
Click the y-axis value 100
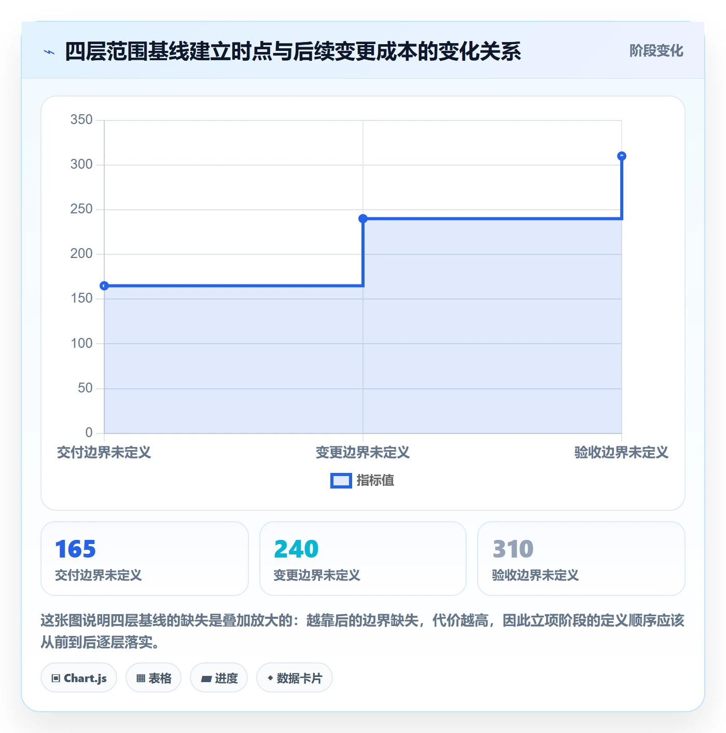(81, 344)
